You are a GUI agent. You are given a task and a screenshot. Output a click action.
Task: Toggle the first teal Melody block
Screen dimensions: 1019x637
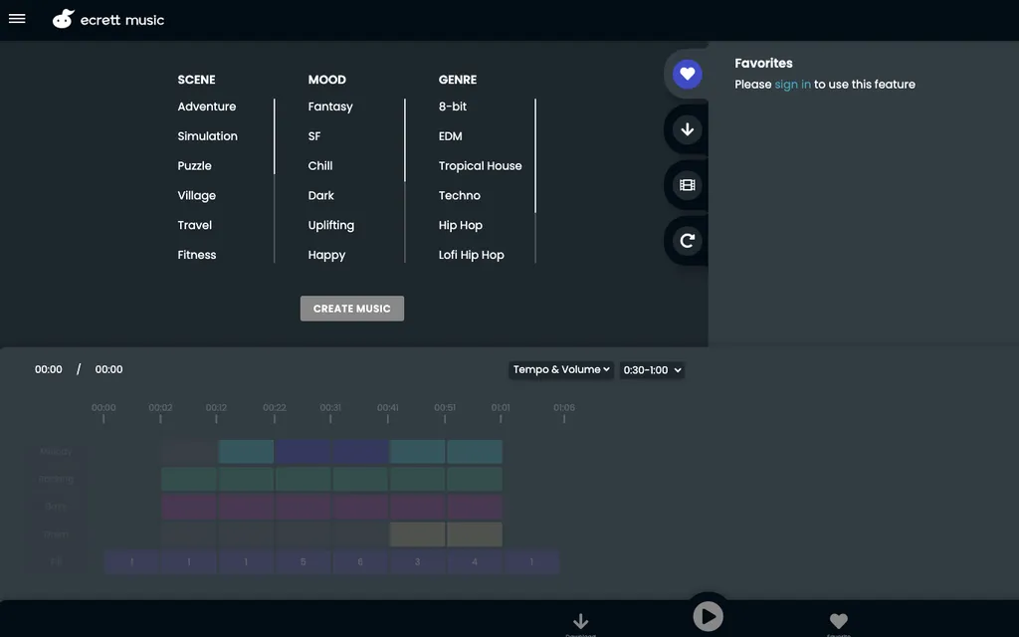(246, 452)
